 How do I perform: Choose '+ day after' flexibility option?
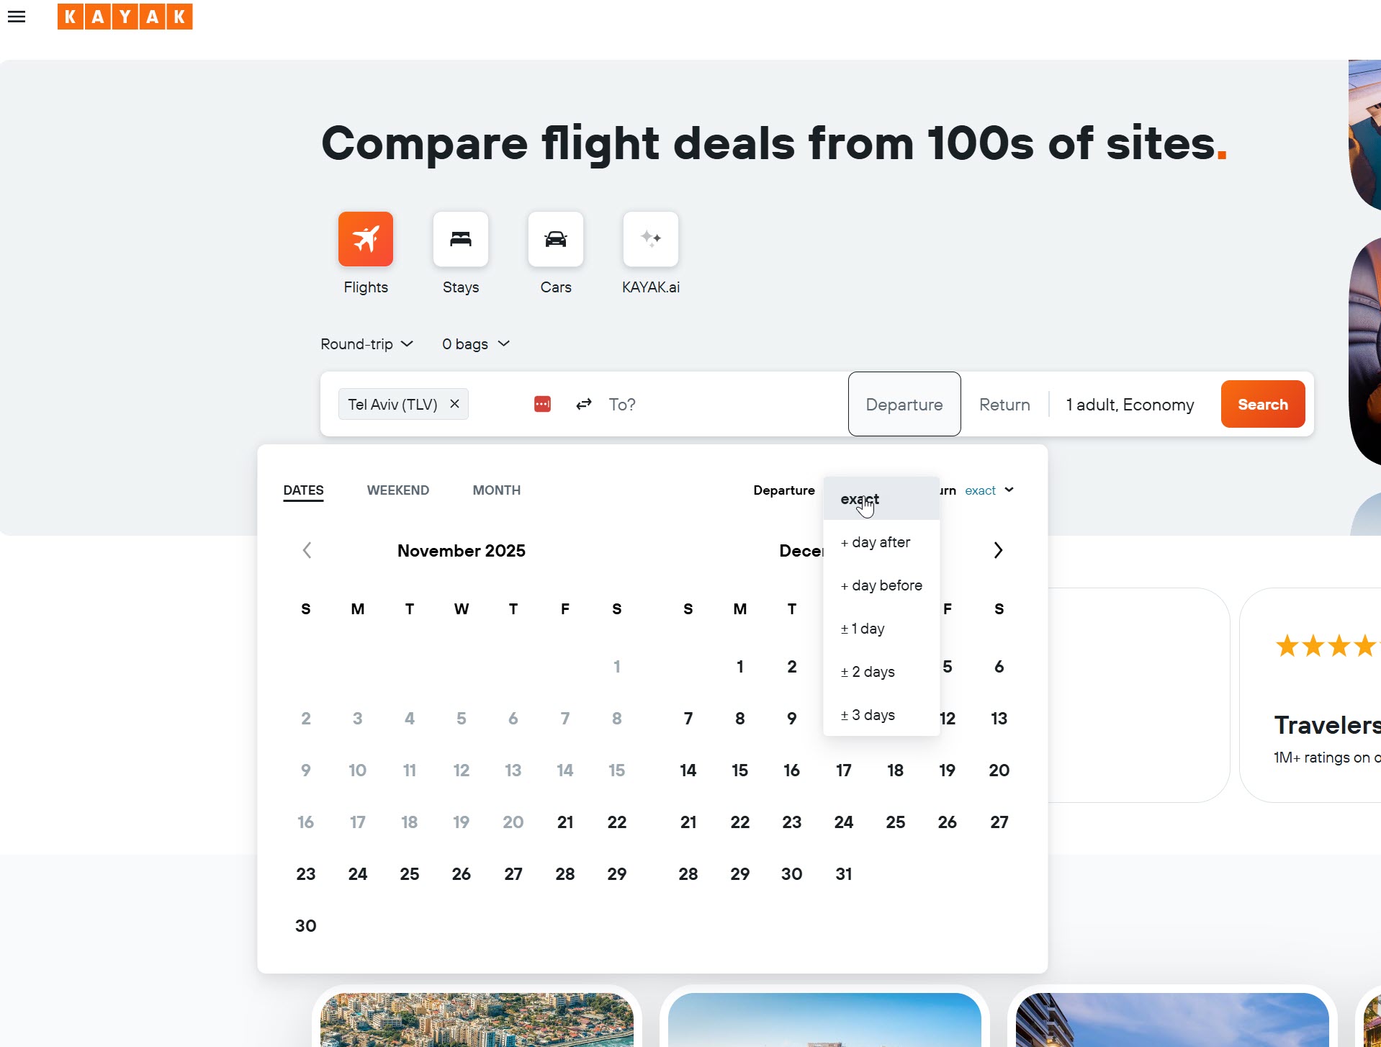point(881,542)
